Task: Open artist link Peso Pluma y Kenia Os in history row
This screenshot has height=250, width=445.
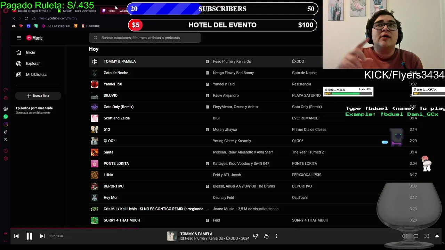Action: pos(232,61)
